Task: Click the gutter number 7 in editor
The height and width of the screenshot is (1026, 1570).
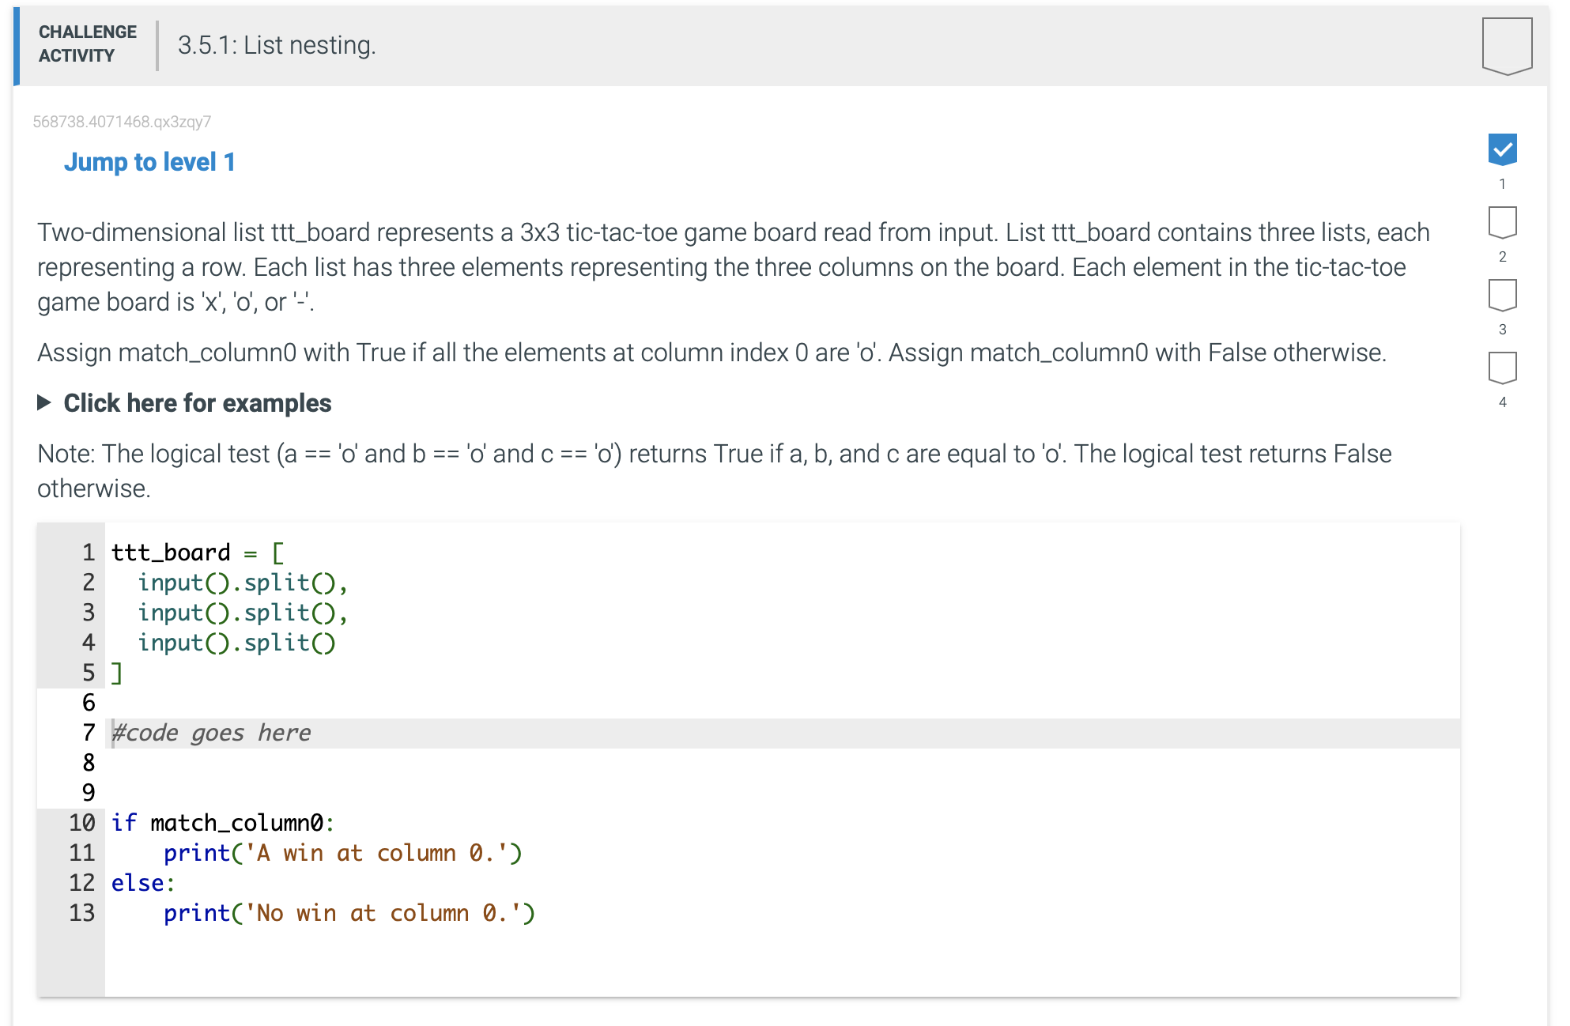Action: click(87, 733)
